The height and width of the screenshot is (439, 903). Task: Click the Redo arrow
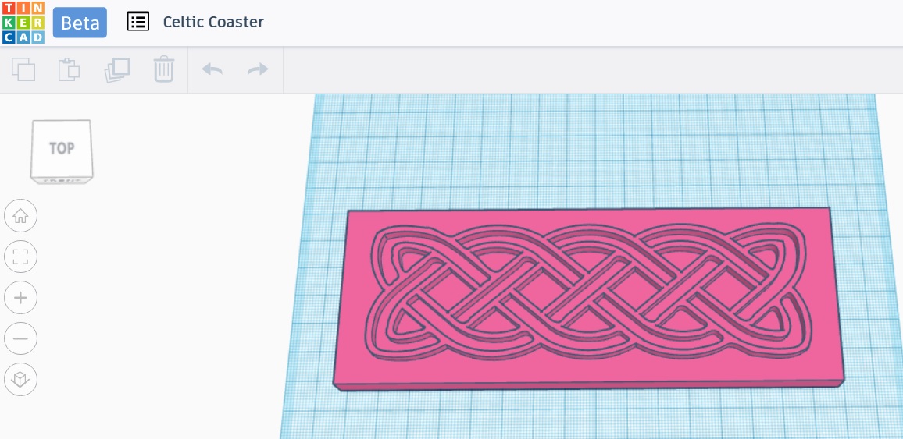pyautogui.click(x=258, y=69)
